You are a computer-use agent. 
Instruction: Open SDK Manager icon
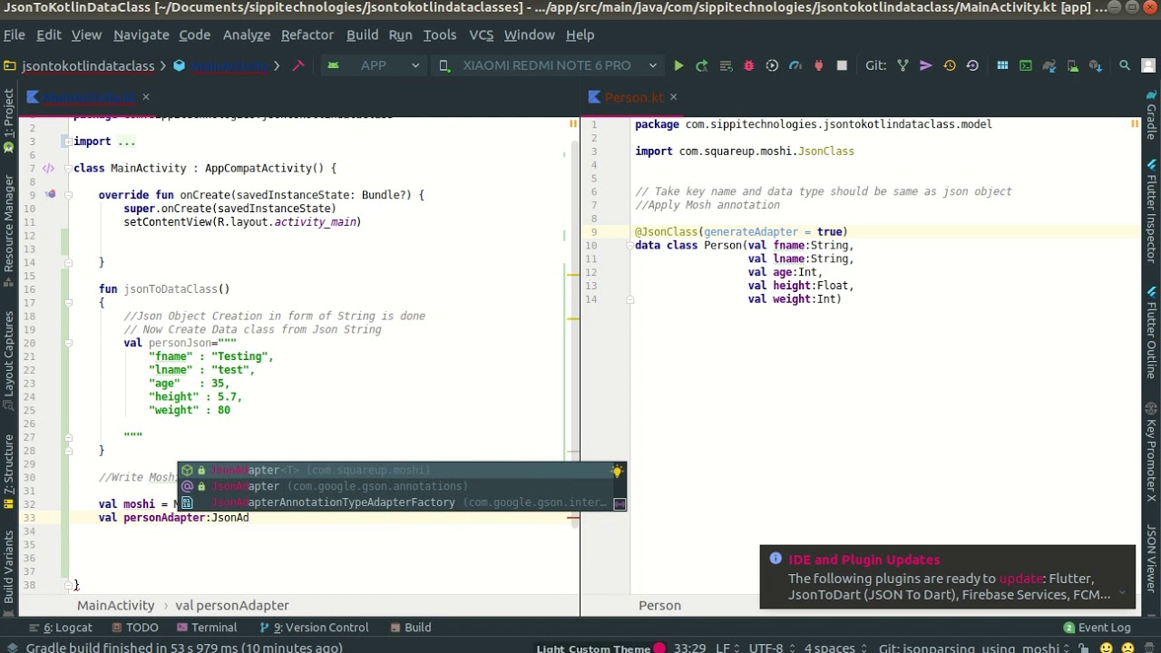click(x=1096, y=65)
